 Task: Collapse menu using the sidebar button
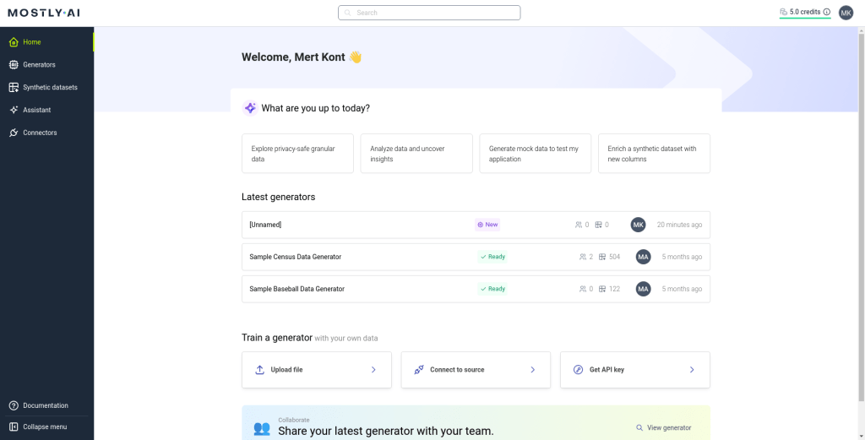coord(47,426)
